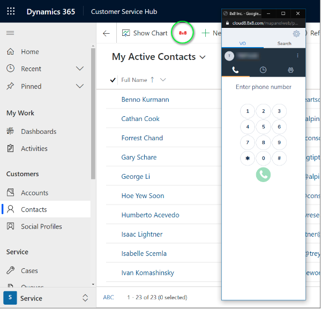
Task: Click ABC jump bar link
Action: 108,297
